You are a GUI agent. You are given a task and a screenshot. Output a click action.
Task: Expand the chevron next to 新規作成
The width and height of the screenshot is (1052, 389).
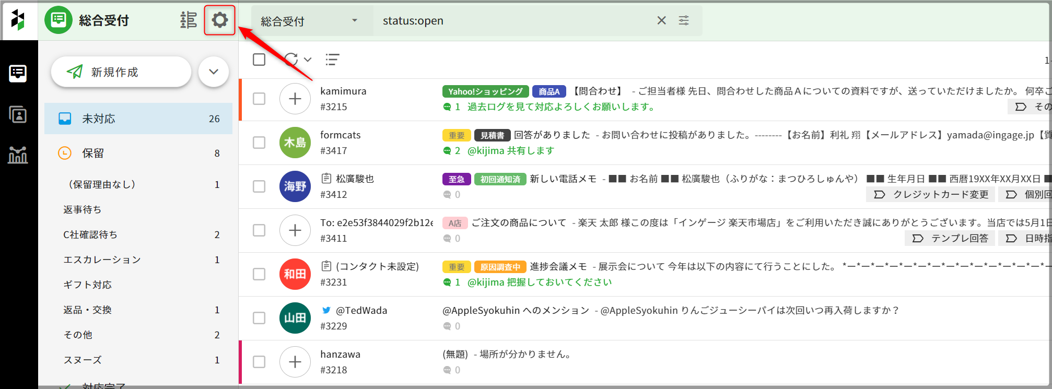(x=214, y=72)
